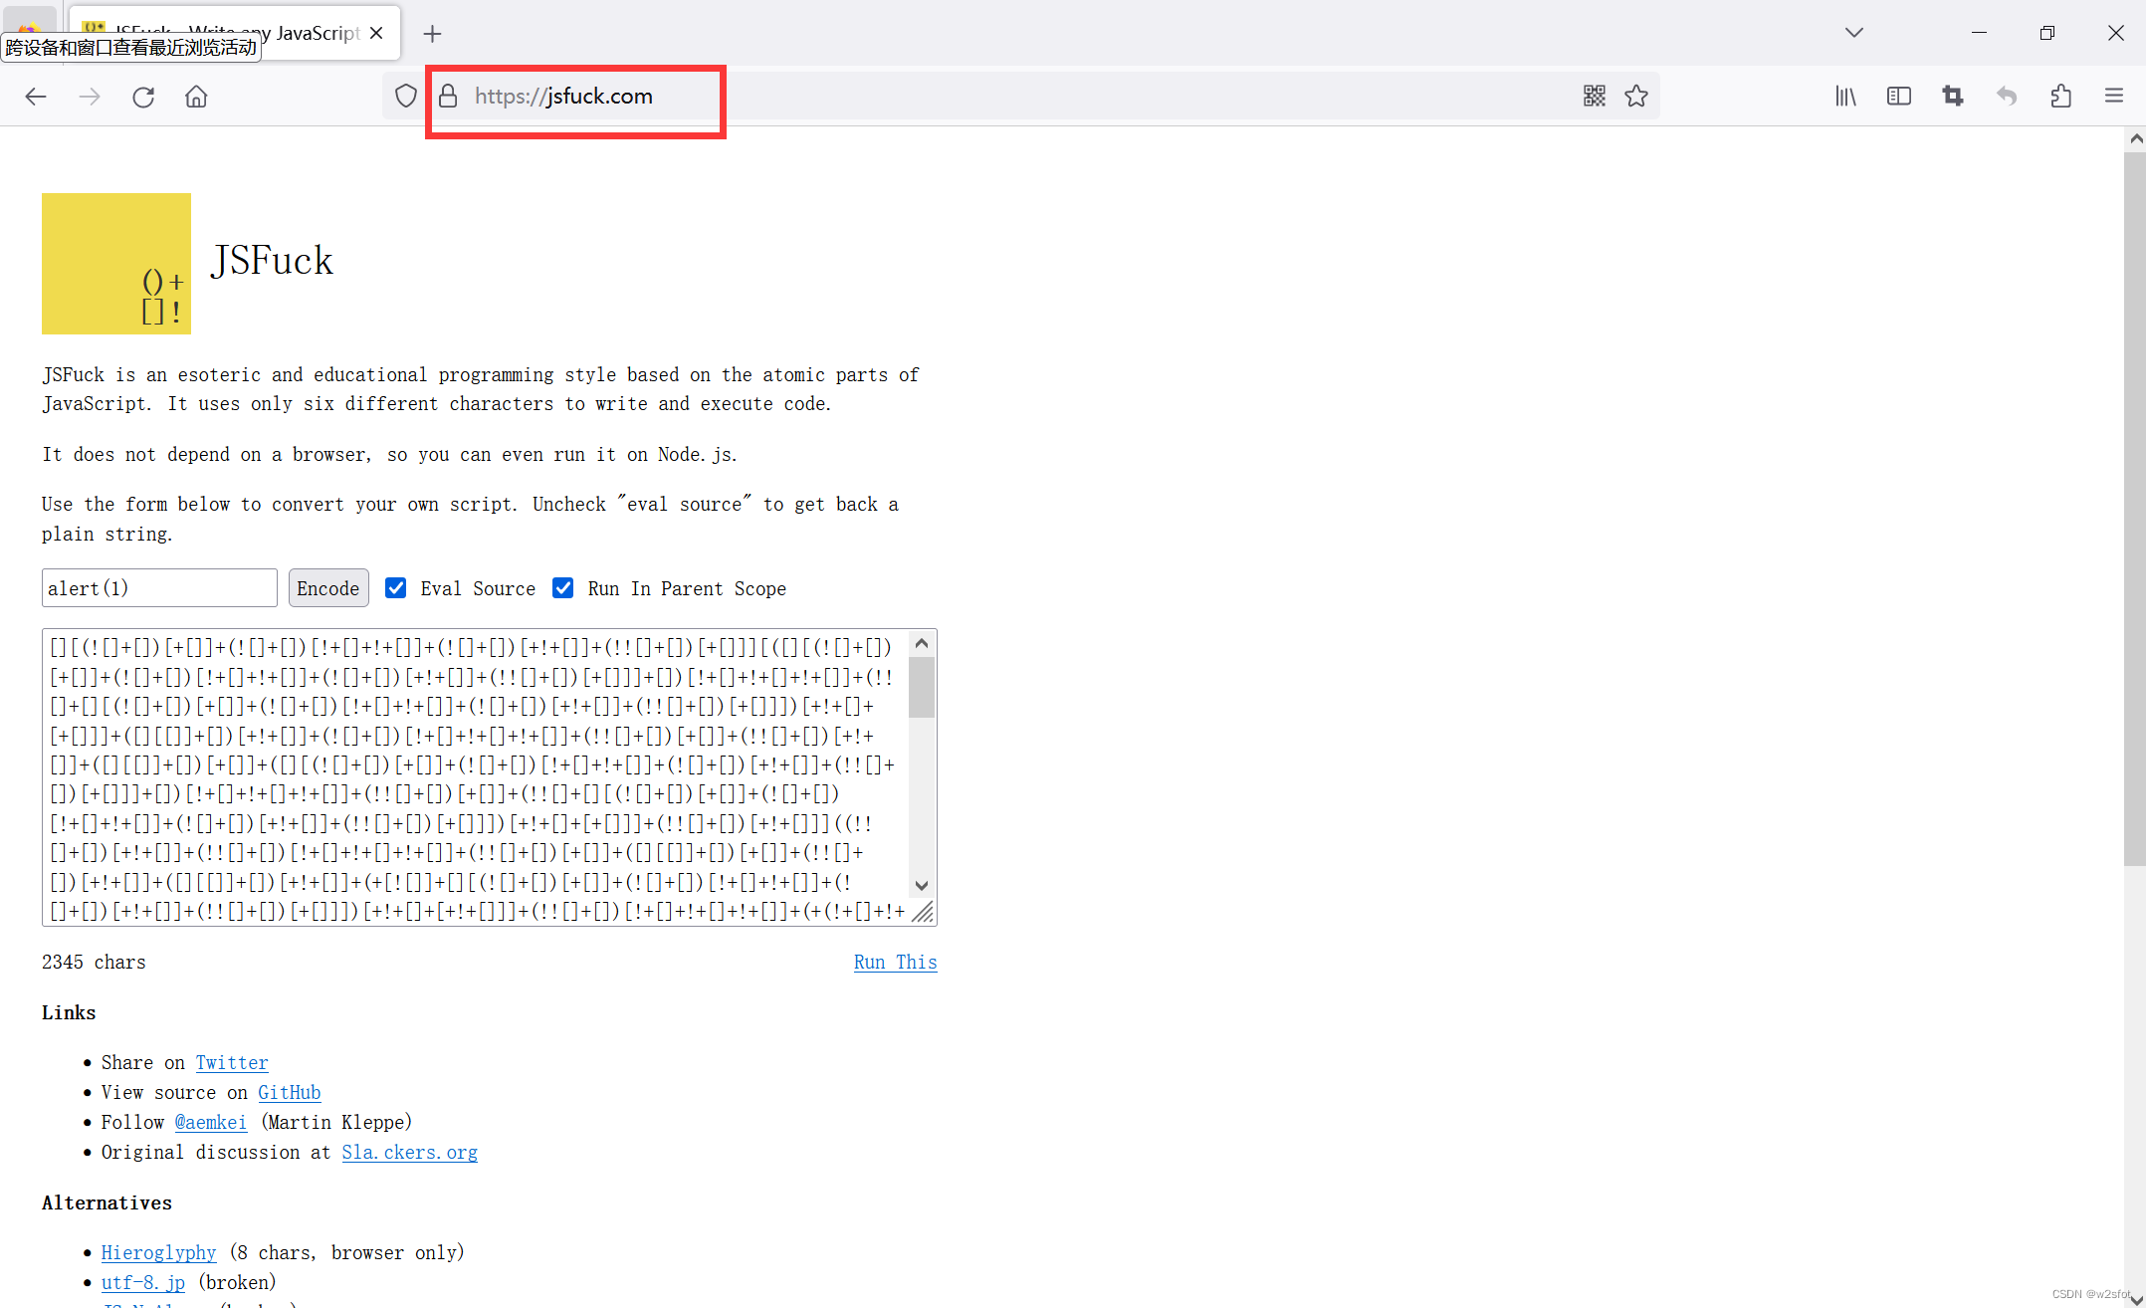Open the library bookshelf icon
This screenshot has height=1308, width=2146.
[1845, 97]
